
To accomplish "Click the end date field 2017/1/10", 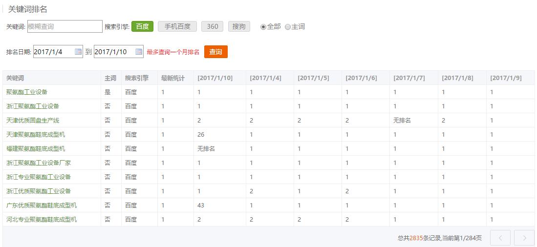I will [x=119, y=52].
